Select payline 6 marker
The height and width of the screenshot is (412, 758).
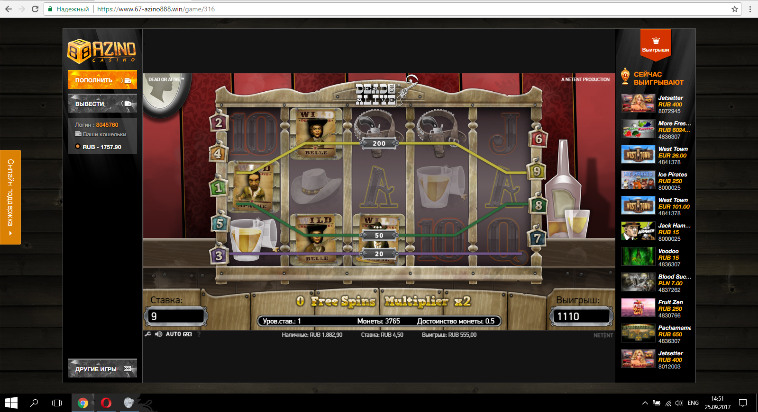[539, 139]
